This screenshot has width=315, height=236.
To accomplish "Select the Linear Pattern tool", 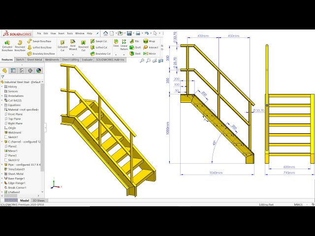I will click(x=124, y=45).
